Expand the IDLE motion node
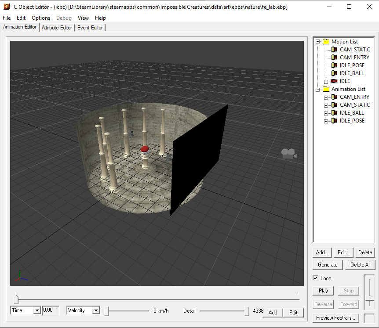Image resolution: width=379 pixels, height=328 pixels. pos(326,82)
